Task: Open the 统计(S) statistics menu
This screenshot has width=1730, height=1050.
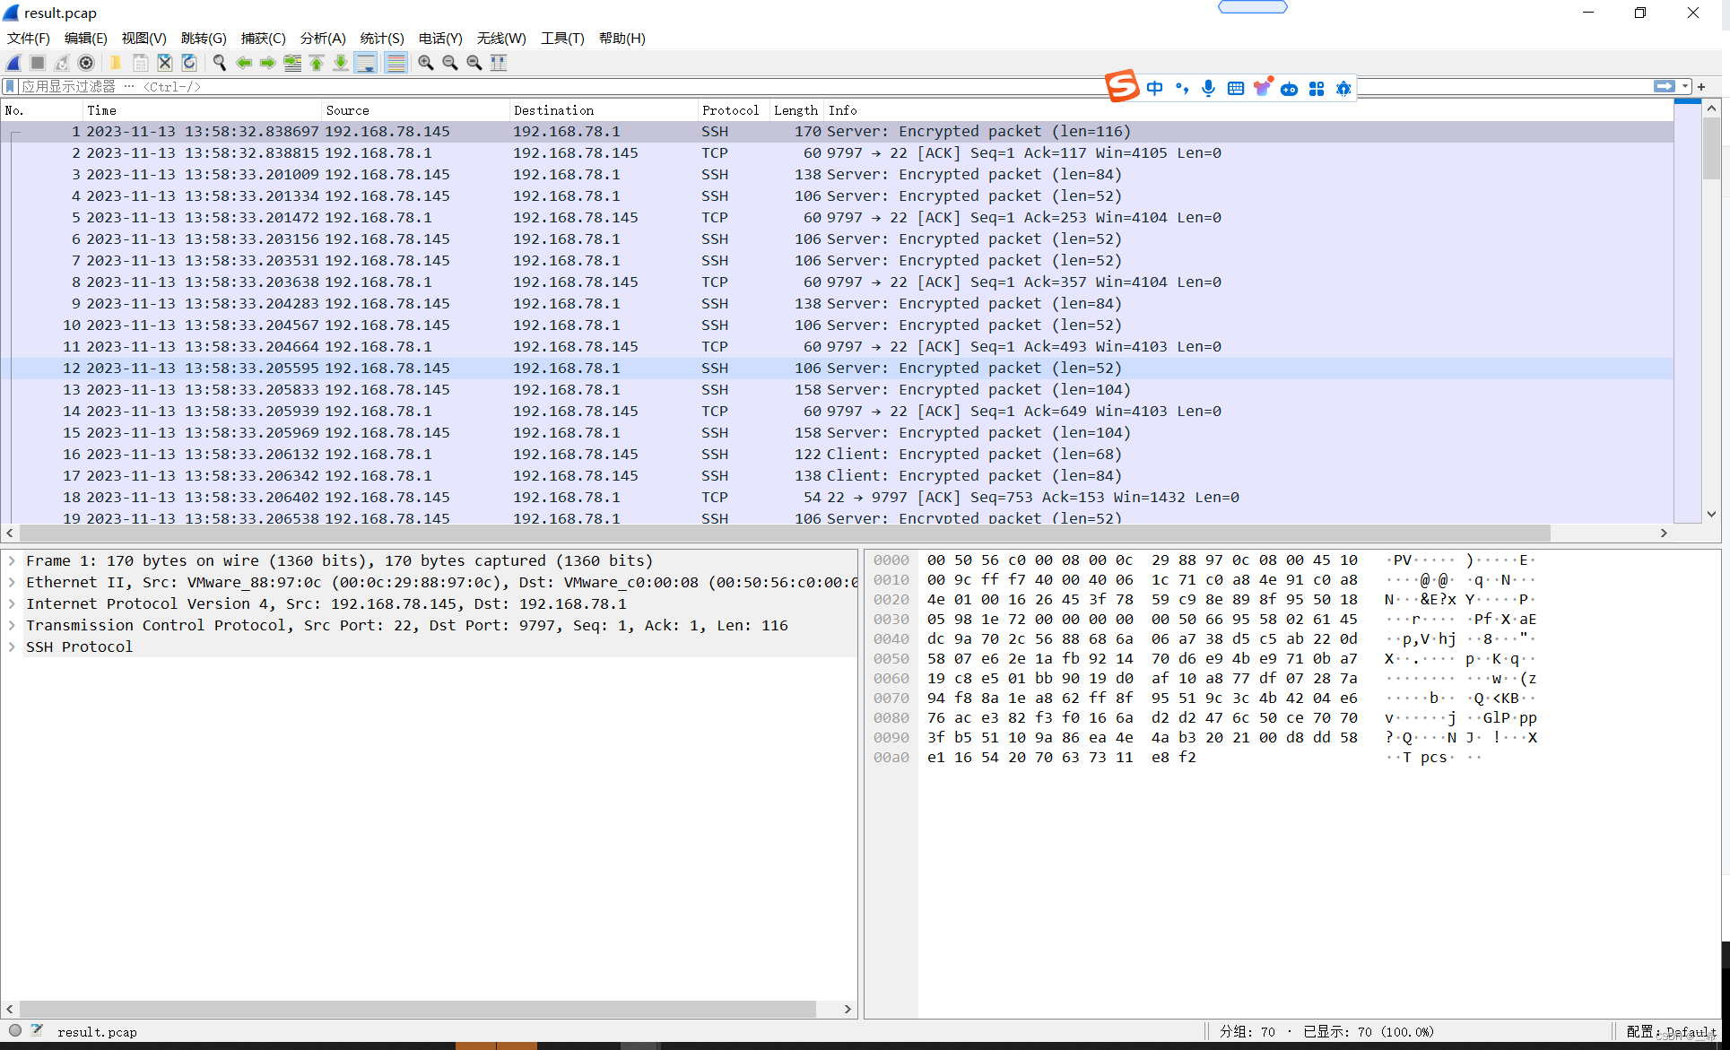Action: pyautogui.click(x=381, y=38)
